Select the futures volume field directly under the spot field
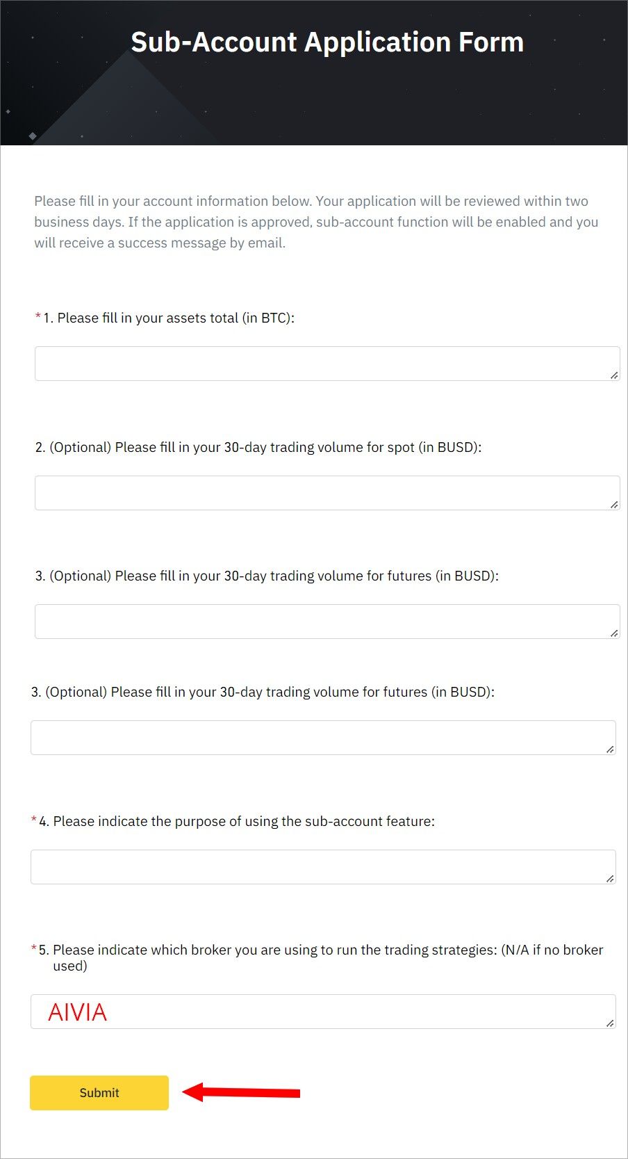Viewport: 628px width, 1159px height. tap(327, 622)
